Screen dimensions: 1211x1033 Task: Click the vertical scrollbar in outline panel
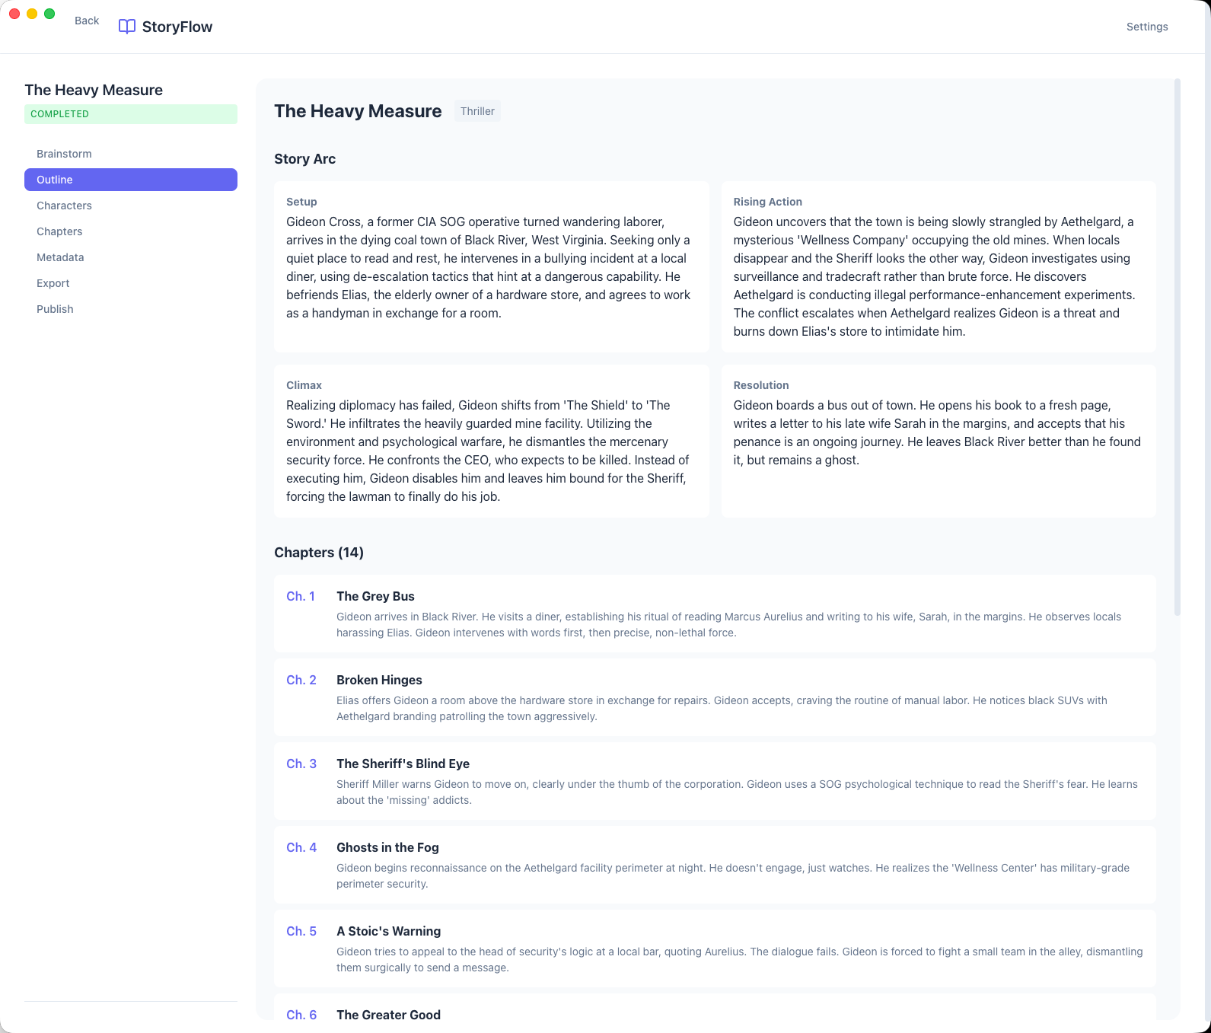point(1177,347)
